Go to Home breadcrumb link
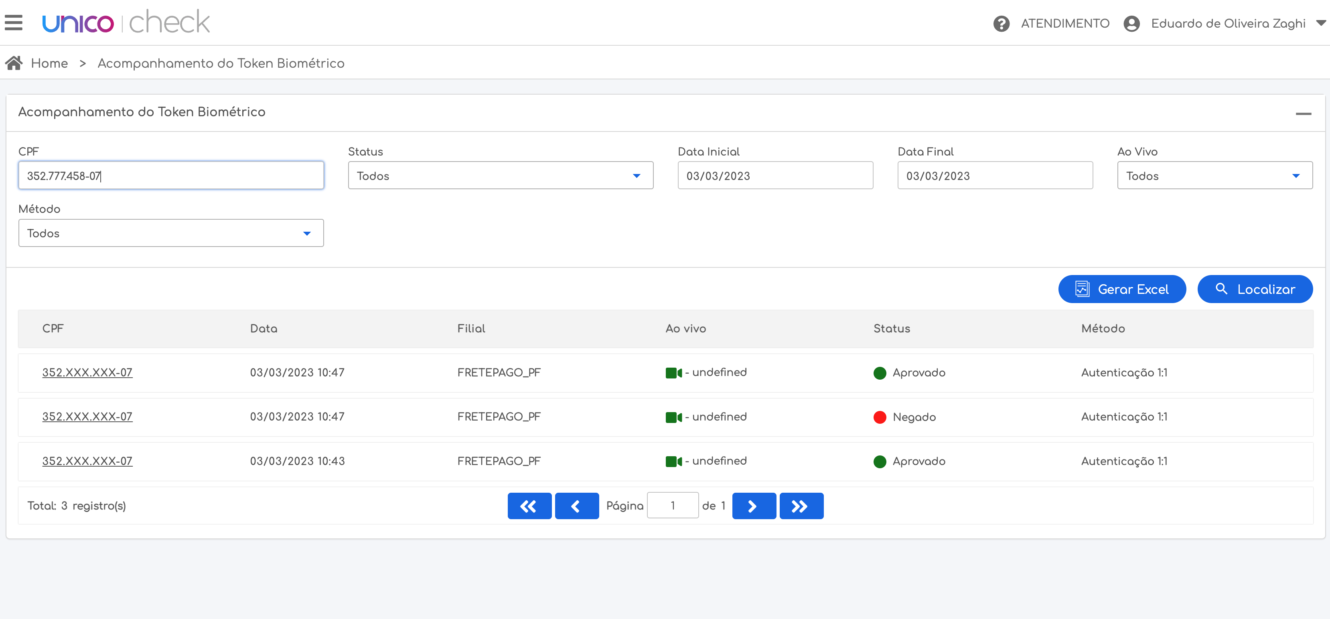The height and width of the screenshot is (619, 1330). click(x=50, y=63)
